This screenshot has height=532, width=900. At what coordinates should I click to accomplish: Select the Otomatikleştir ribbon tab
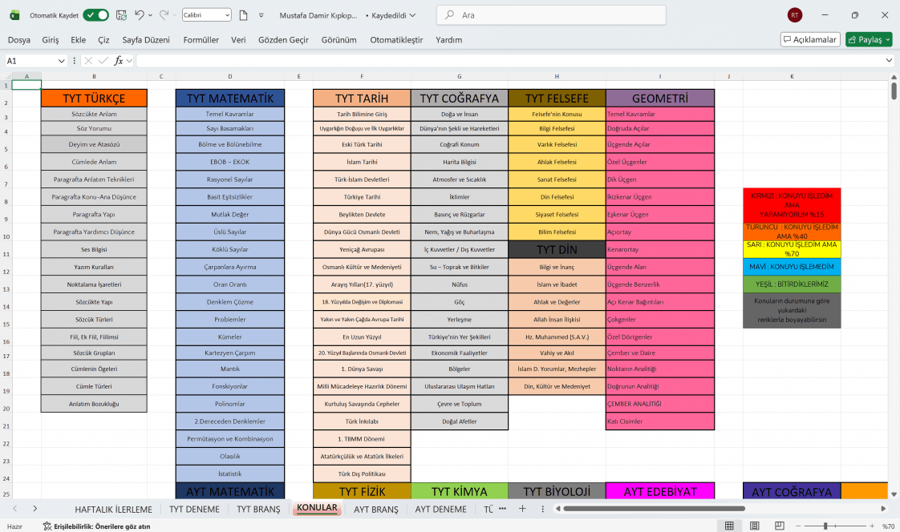pos(396,39)
